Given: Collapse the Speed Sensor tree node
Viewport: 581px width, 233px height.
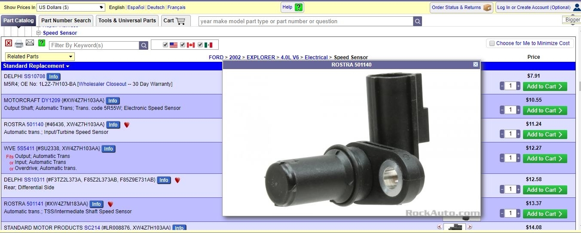Looking at the screenshot, I should (38, 33).
